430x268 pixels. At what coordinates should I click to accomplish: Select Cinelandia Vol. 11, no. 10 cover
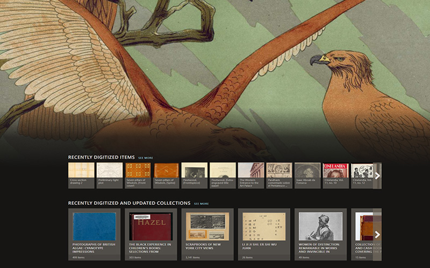click(x=335, y=175)
